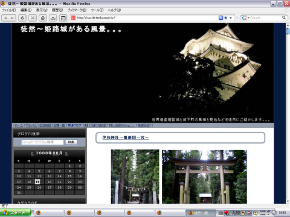Screen dimensions: 290x217
Task: Click the 完了 status bar text
Action: click(x=5, y=206)
